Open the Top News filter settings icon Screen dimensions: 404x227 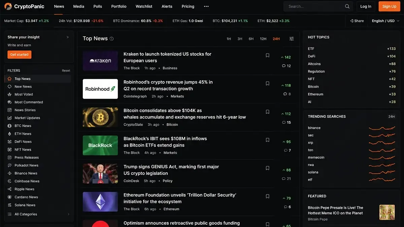[292, 39]
